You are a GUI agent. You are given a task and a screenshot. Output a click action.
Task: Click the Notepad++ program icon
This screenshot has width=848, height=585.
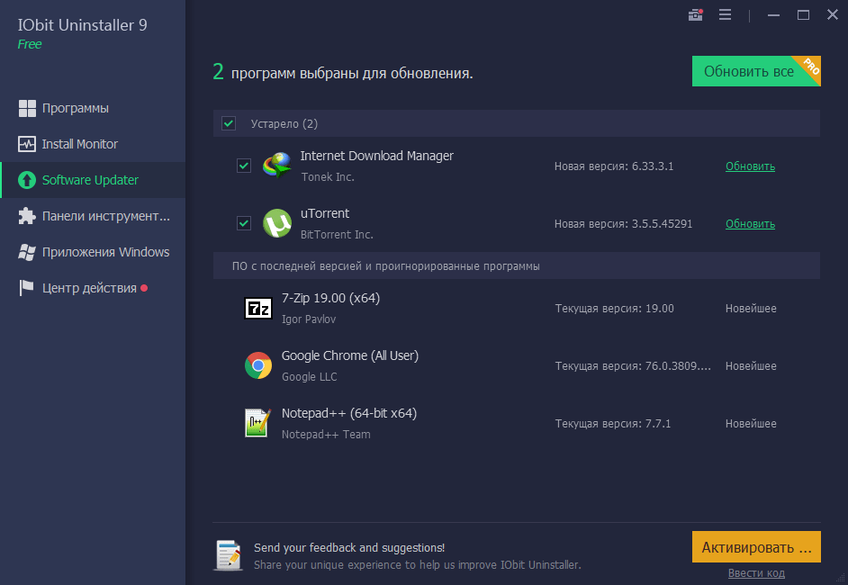pos(258,423)
